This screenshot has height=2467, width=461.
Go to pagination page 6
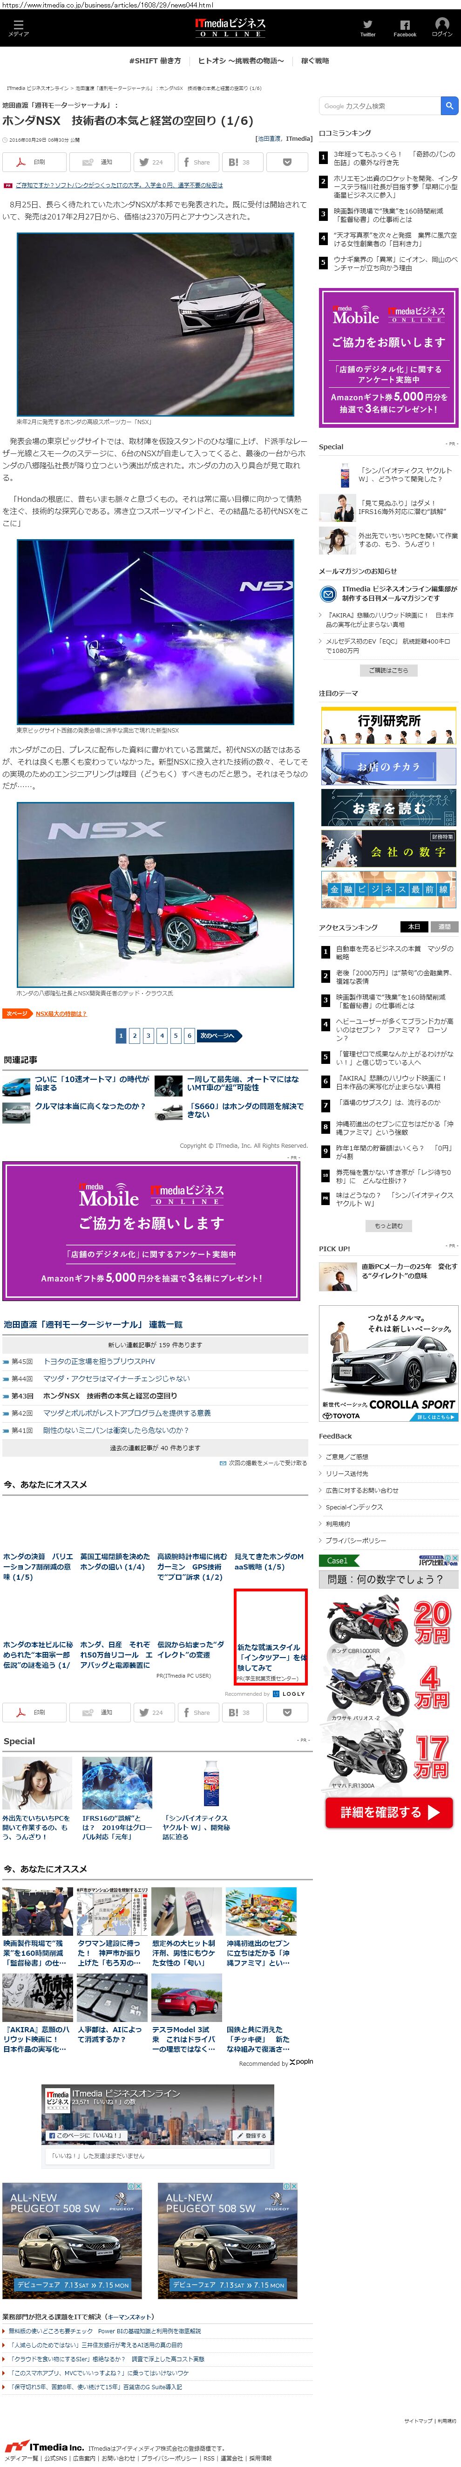pyautogui.click(x=190, y=1035)
